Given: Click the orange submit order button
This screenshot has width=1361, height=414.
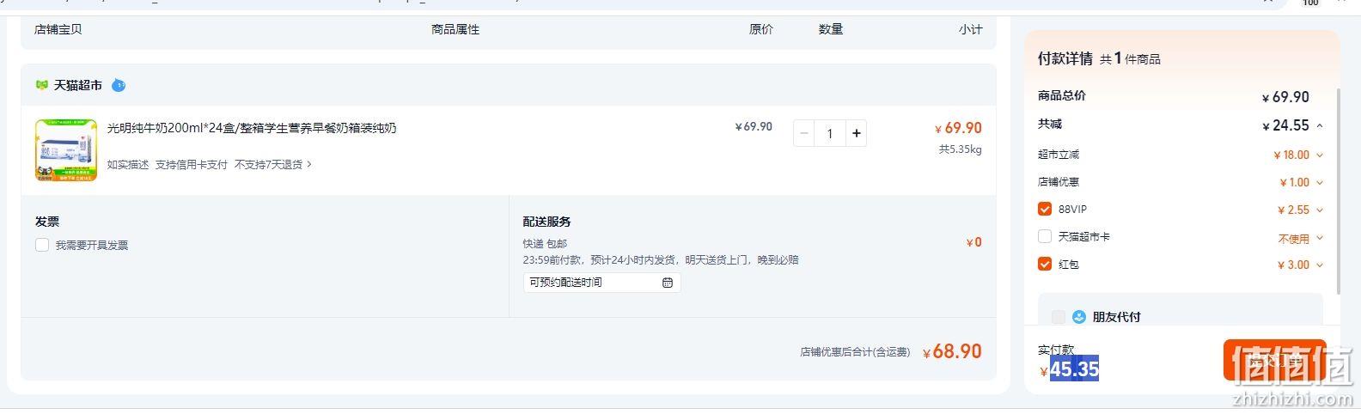Looking at the screenshot, I should point(1275,361).
